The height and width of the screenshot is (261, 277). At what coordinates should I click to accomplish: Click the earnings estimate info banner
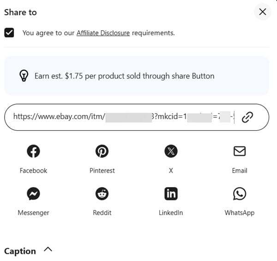(x=137, y=76)
